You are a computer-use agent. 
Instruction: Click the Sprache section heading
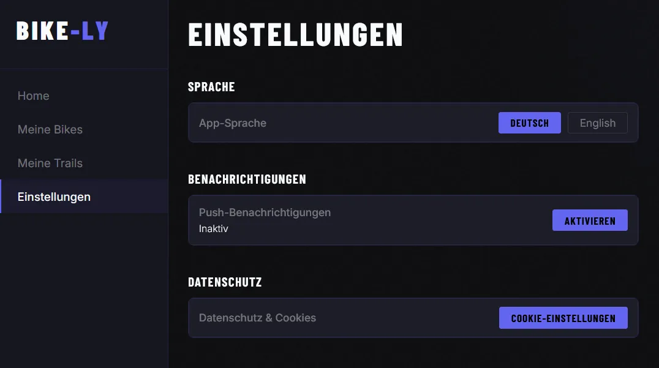(211, 87)
